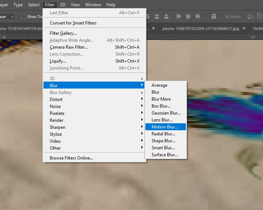Viewport: 263px width, 210px height.
Task: Choose Vanishing Point entry
Action: 95,68
